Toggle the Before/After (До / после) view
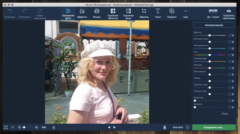This screenshot has height=134, width=240. (213, 13)
